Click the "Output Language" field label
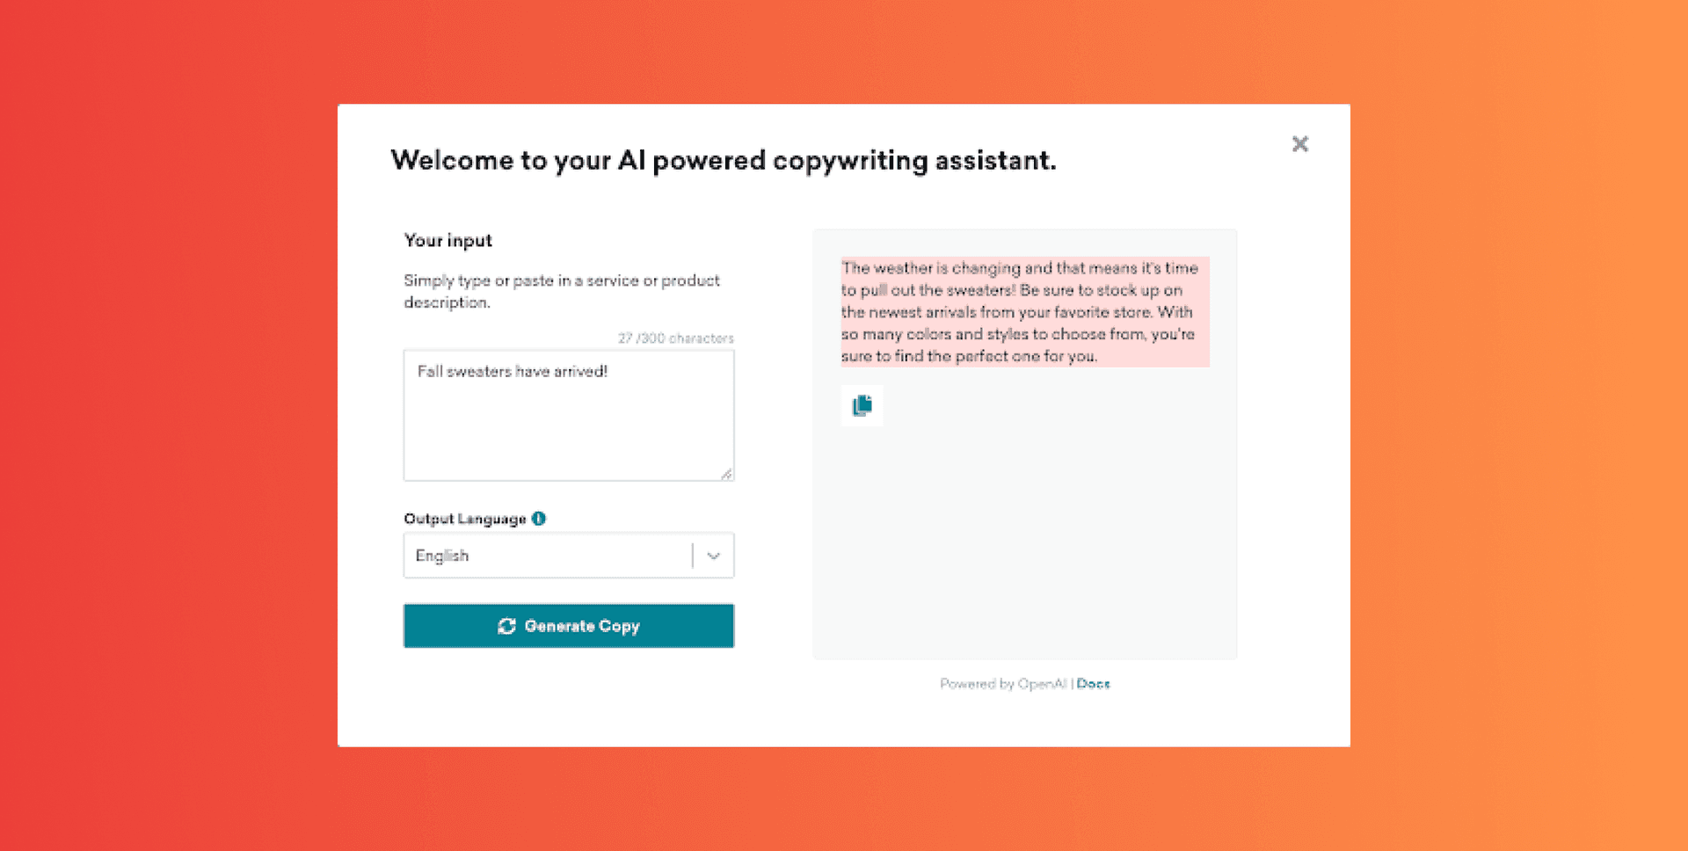 coord(464,519)
